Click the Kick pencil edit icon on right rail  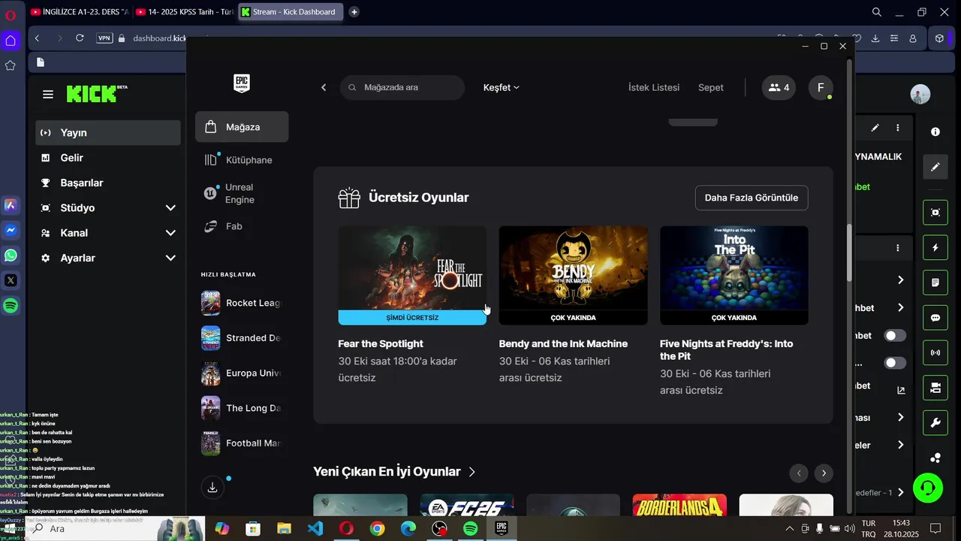(x=935, y=167)
